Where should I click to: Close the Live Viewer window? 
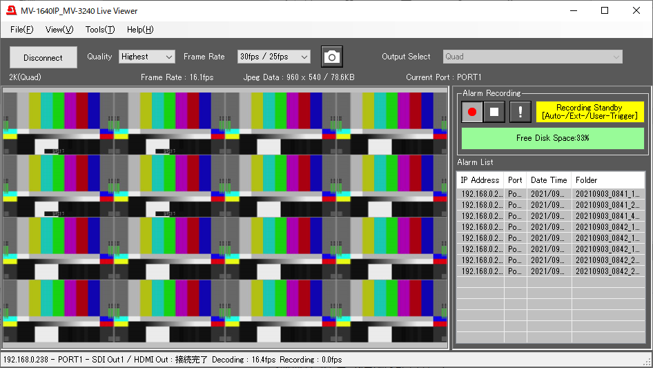636,11
